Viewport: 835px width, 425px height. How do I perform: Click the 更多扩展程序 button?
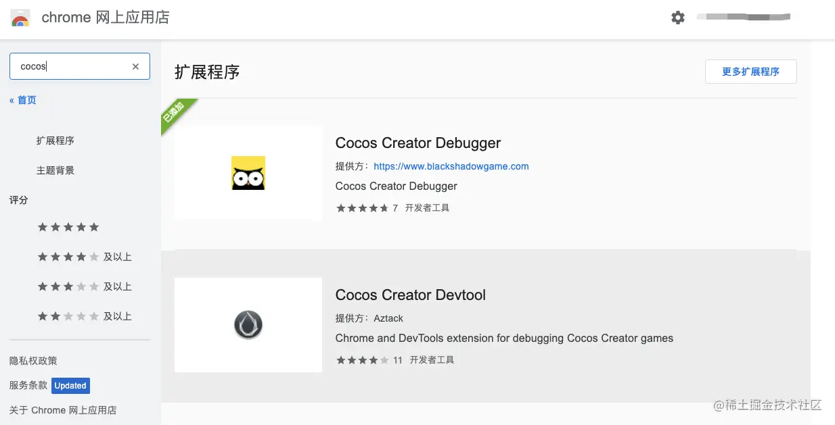pyautogui.click(x=750, y=72)
